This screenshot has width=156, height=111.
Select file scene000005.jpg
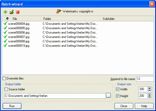click(19, 28)
